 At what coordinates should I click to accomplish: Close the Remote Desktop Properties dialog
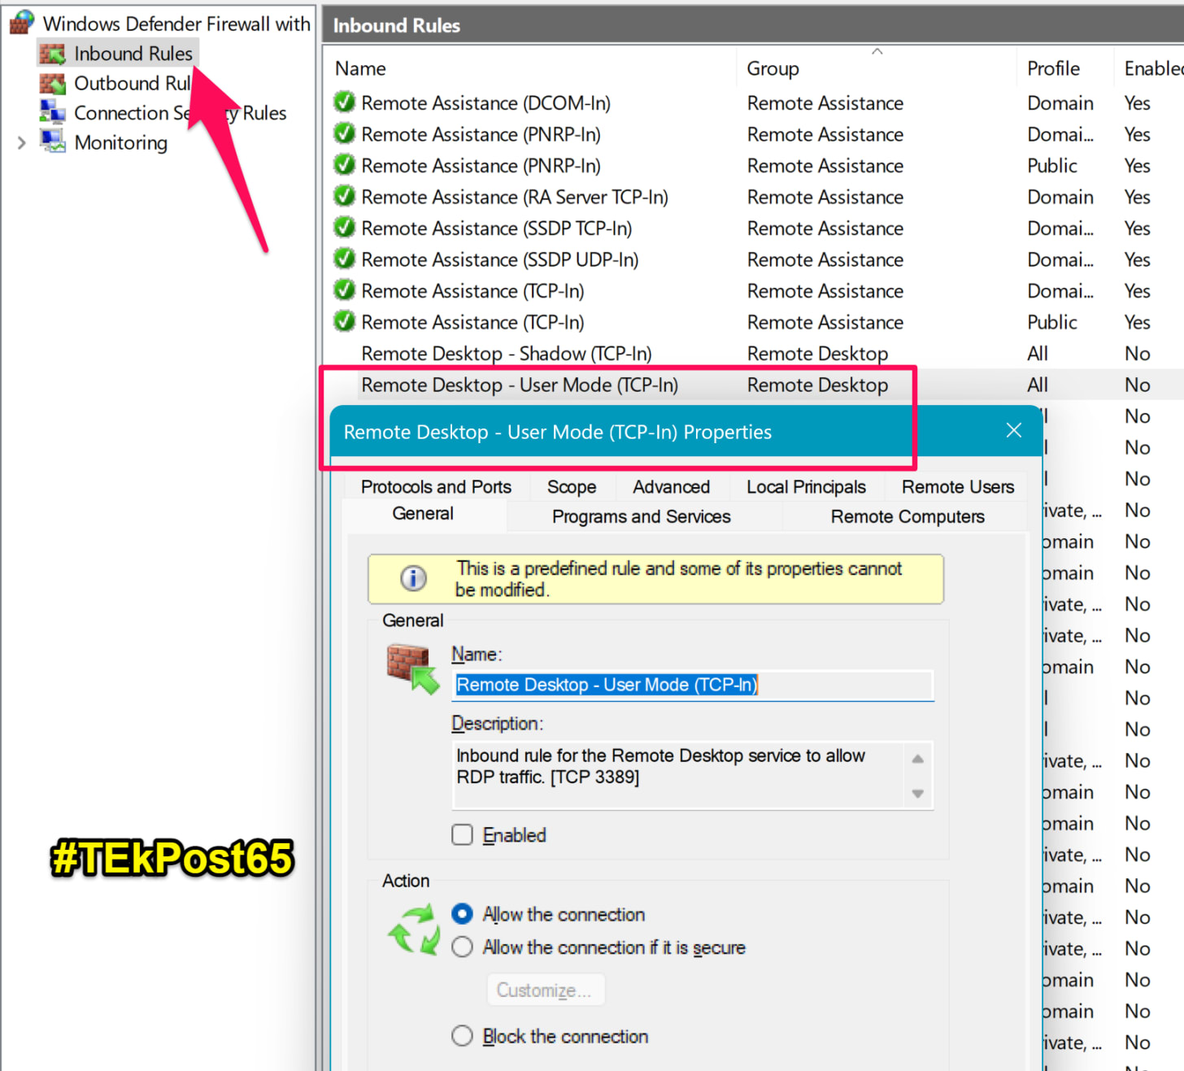point(1013,430)
